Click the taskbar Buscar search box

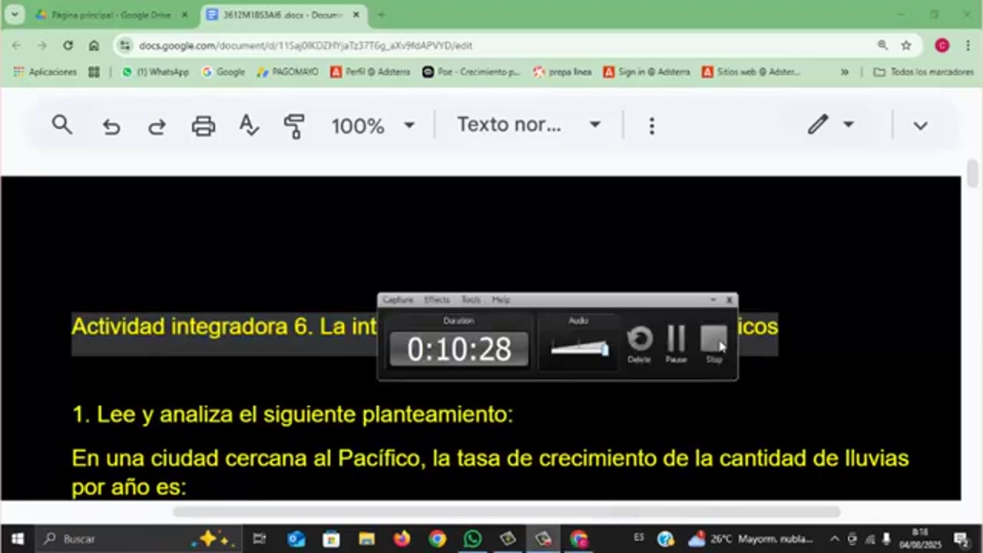(x=138, y=539)
